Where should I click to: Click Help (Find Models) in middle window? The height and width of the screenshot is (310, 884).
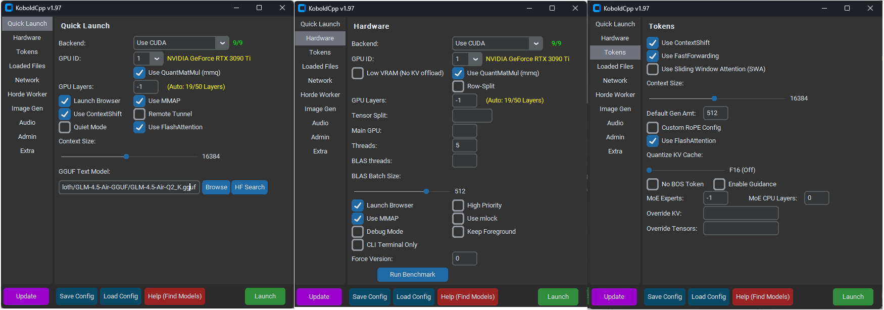pyautogui.click(x=468, y=297)
